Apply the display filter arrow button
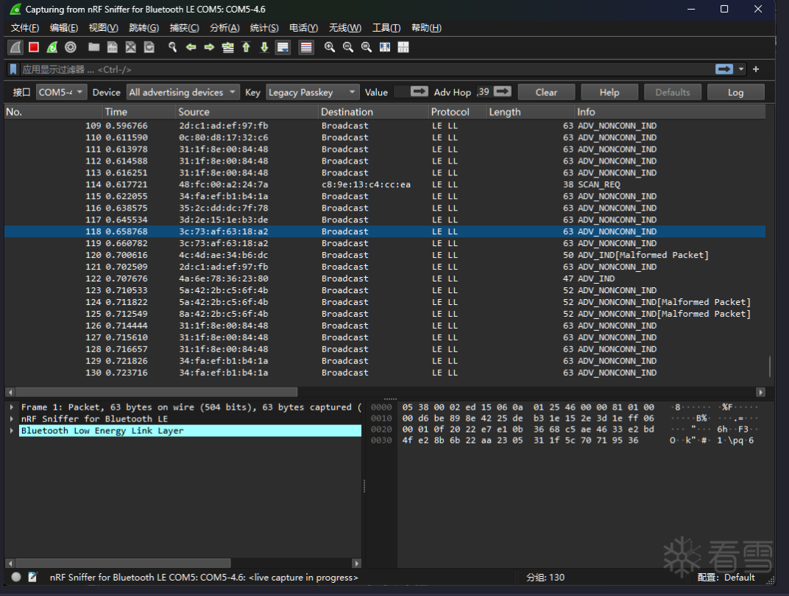 (x=724, y=69)
